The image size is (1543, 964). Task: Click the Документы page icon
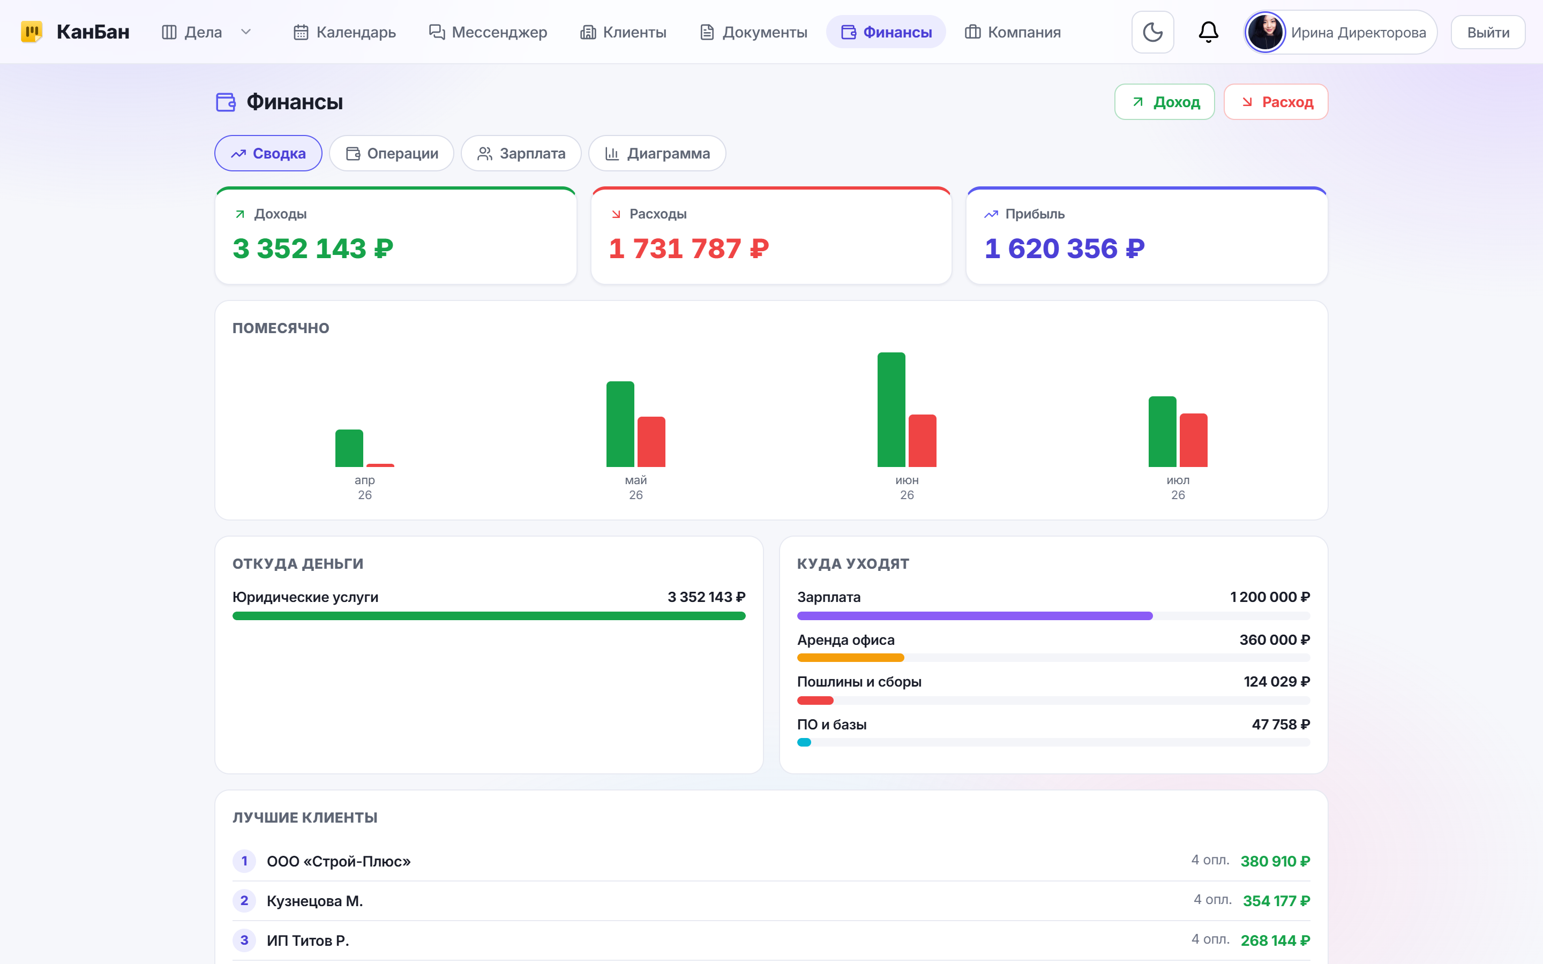707,32
